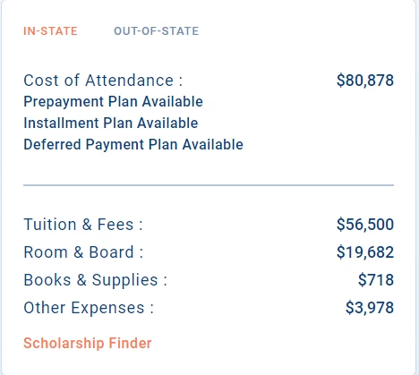Click the horizontal divider line
Image resolution: width=419 pixels, height=375 pixels.
point(209,185)
